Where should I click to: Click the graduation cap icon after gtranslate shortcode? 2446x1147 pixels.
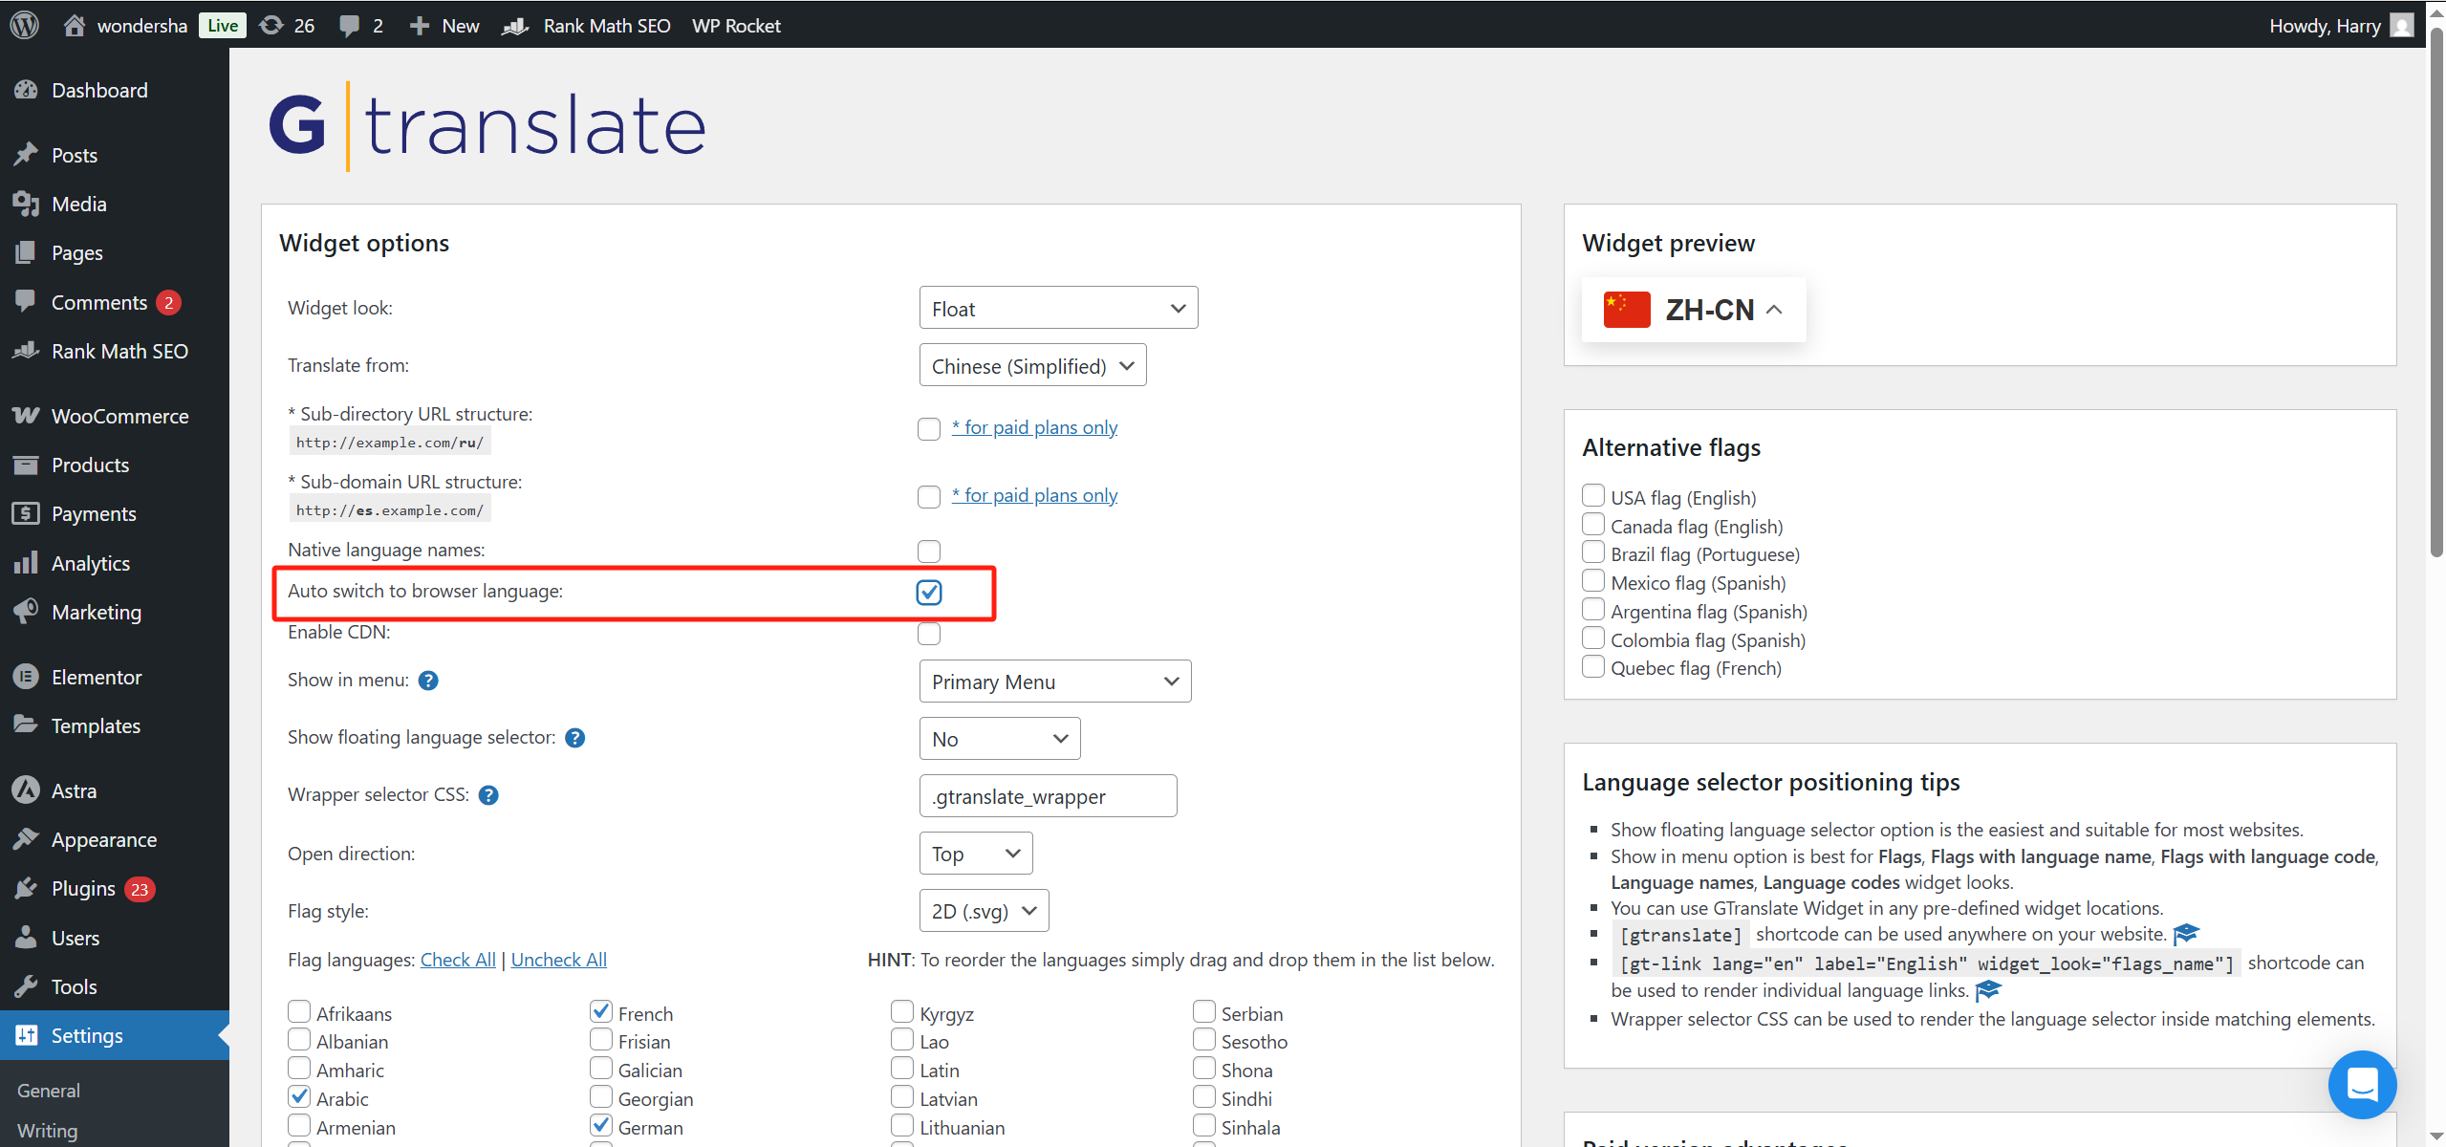(x=2187, y=934)
